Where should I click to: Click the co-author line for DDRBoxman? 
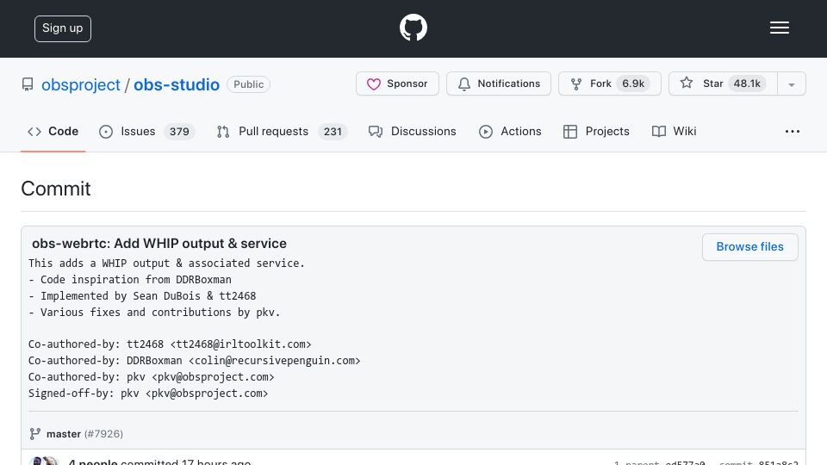point(194,361)
